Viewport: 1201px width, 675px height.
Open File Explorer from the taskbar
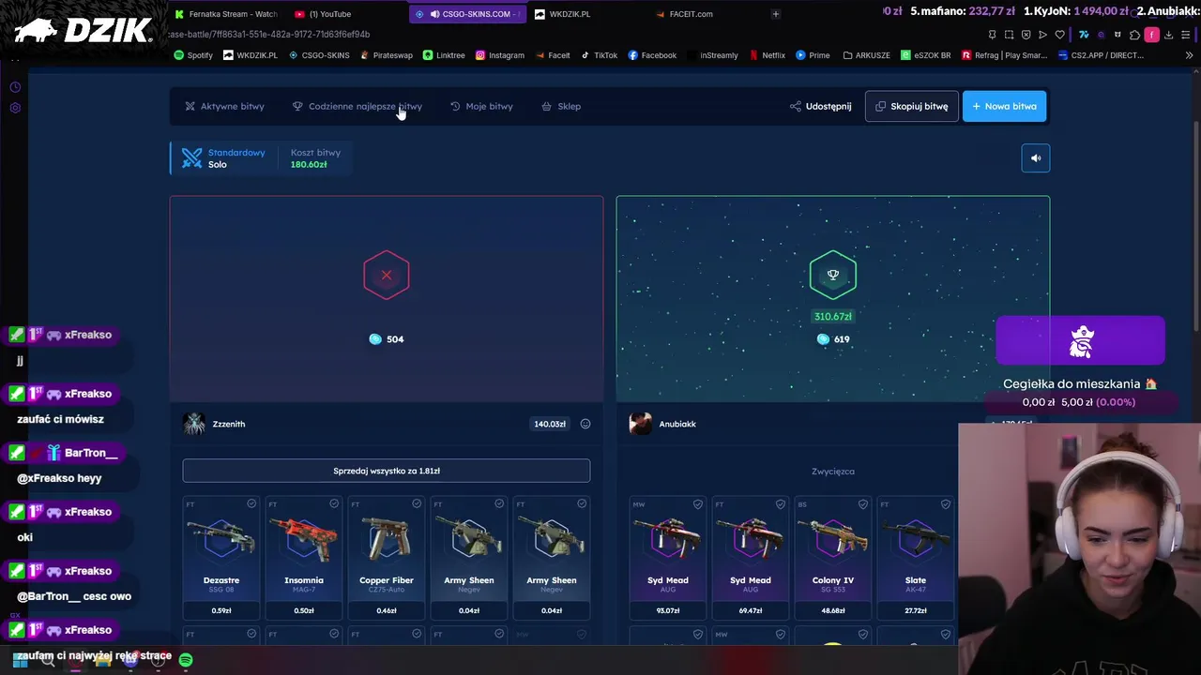(x=103, y=661)
